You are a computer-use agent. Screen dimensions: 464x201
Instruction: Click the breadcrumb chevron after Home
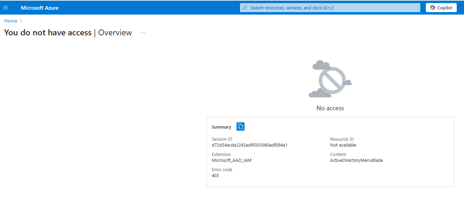click(21, 21)
